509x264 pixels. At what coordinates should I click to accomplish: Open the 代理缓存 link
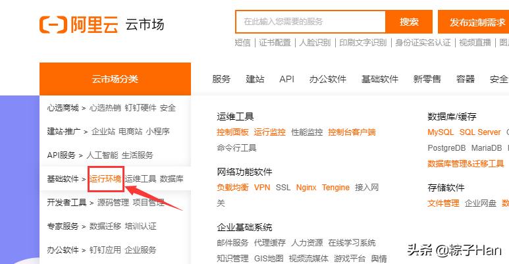[270, 243]
